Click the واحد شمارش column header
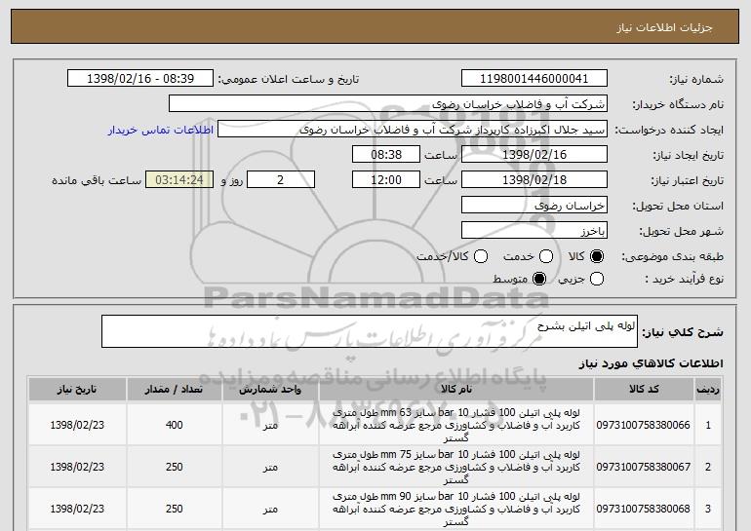This screenshot has width=751, height=531. tap(270, 390)
